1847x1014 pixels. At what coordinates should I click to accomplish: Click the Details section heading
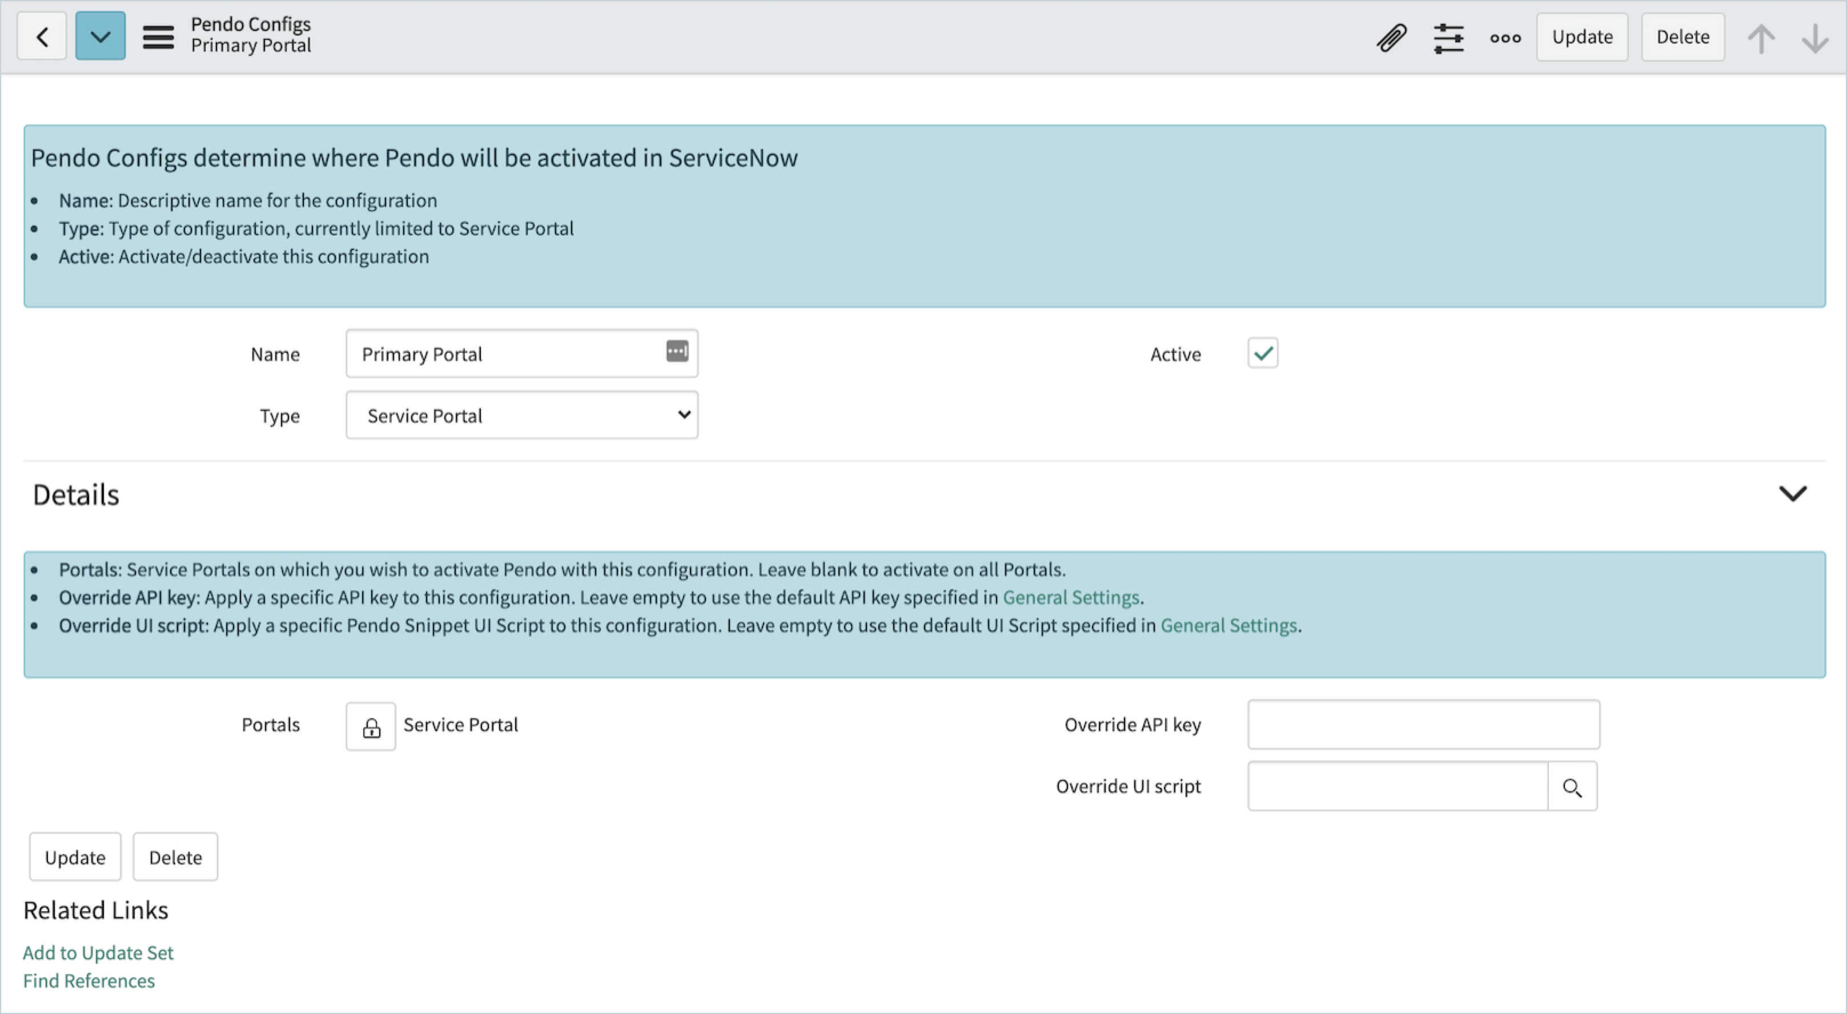[76, 494]
